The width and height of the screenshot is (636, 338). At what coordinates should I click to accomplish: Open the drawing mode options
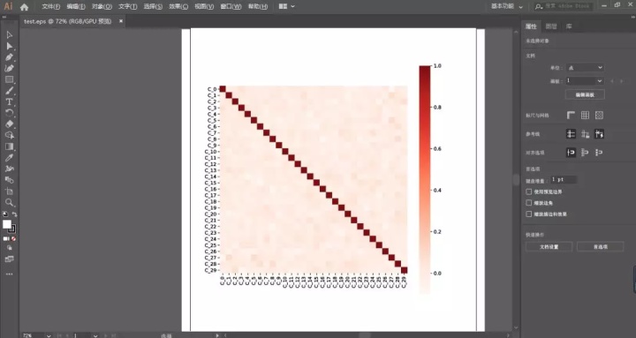[10, 248]
